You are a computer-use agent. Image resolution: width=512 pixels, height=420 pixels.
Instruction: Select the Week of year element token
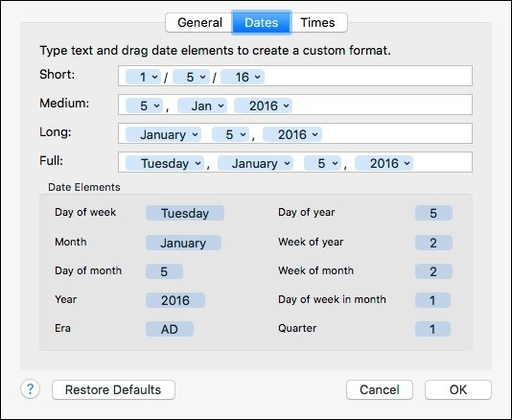[433, 243]
